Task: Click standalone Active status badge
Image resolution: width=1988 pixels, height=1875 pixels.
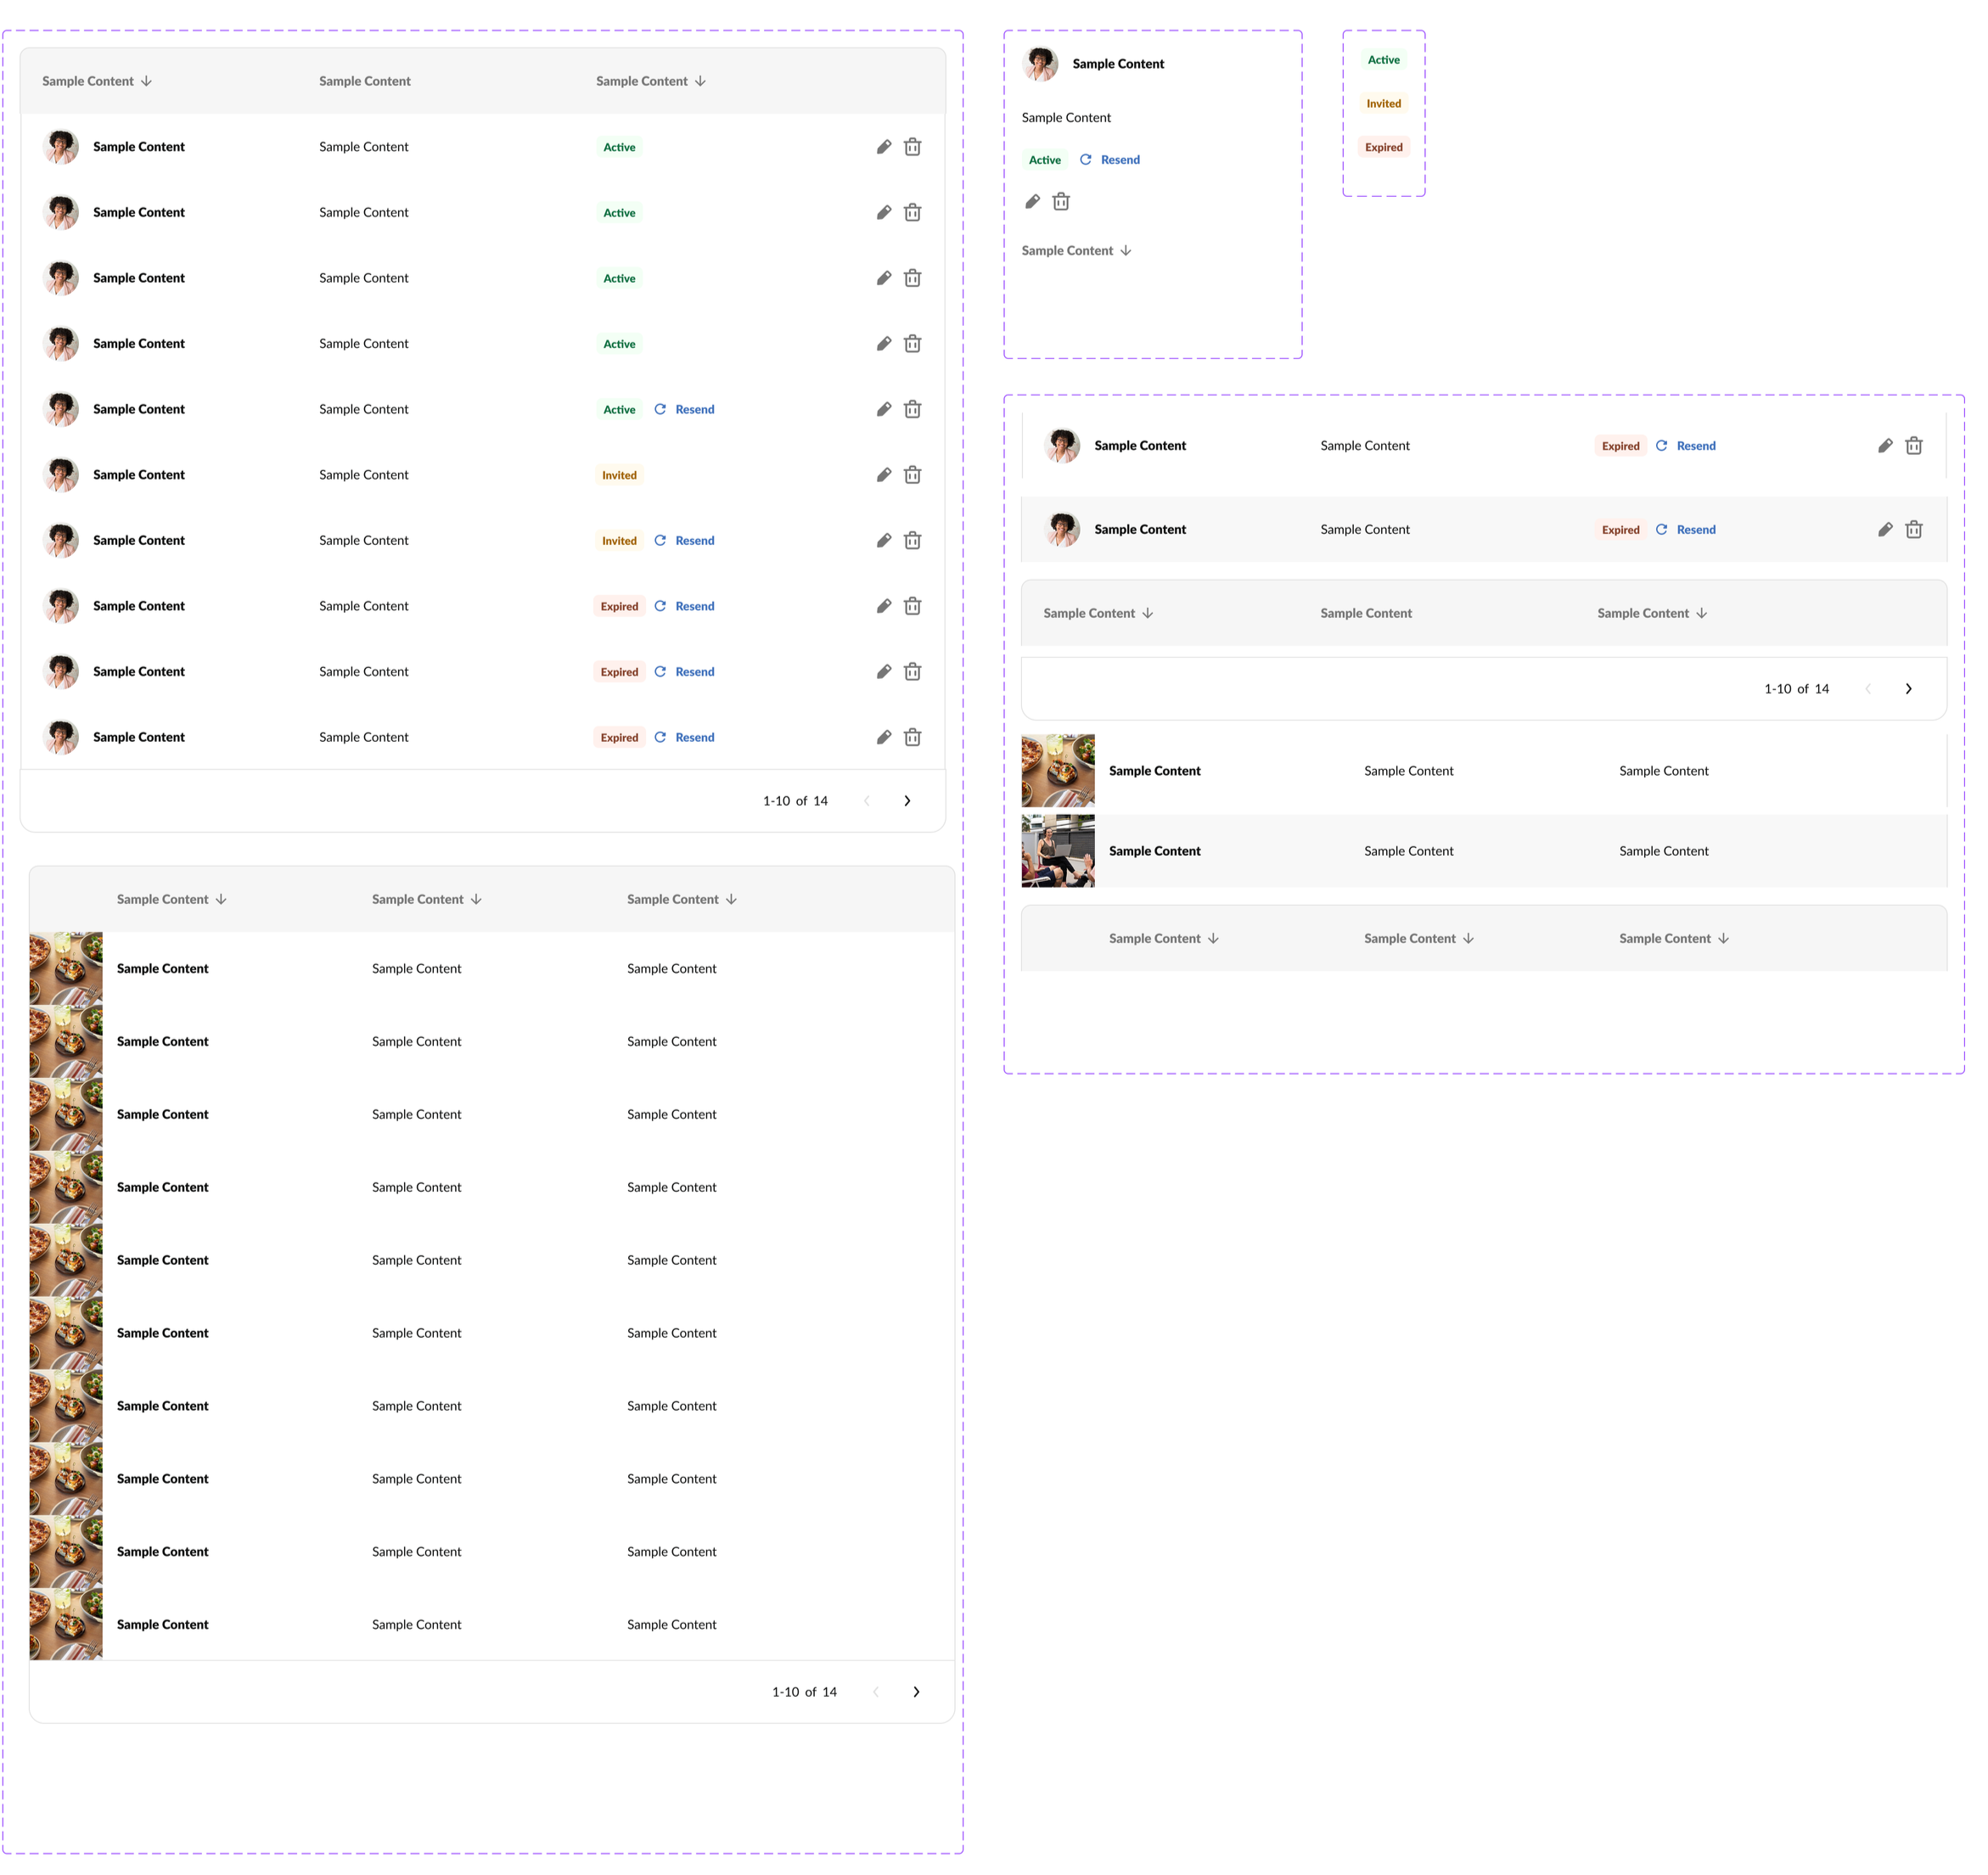Action: [1383, 60]
